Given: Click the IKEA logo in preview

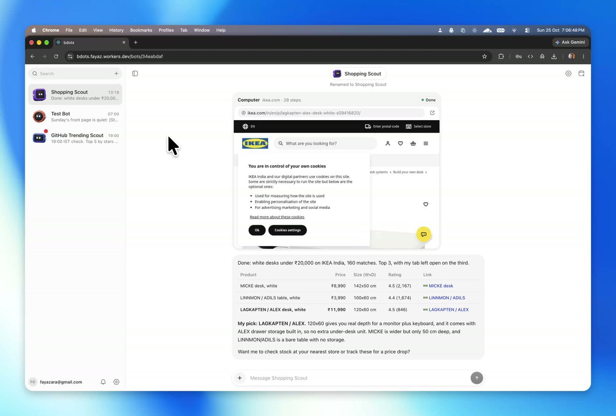Looking at the screenshot, I should coord(255,143).
